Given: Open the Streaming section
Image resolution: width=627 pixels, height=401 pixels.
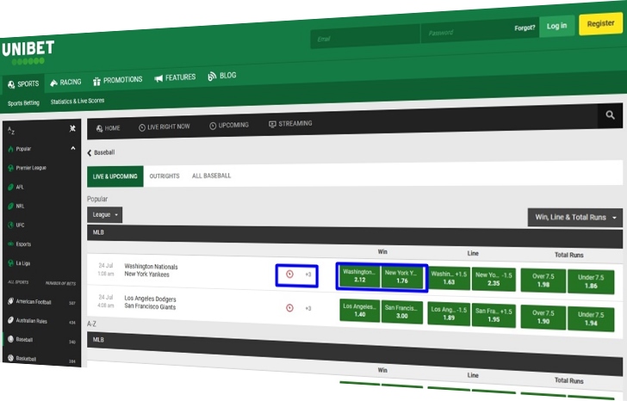Looking at the screenshot, I should point(290,124).
